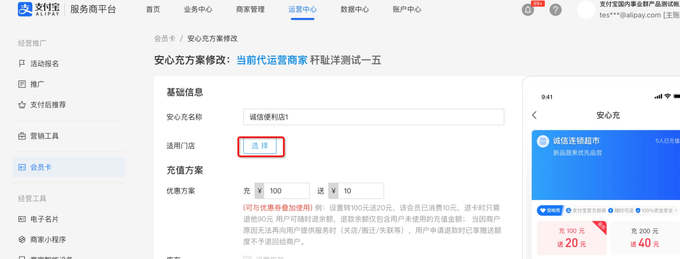This screenshot has height=259, width=680.
Task: Click the 支付宝官方担保 tag in preview
Action: point(586,210)
